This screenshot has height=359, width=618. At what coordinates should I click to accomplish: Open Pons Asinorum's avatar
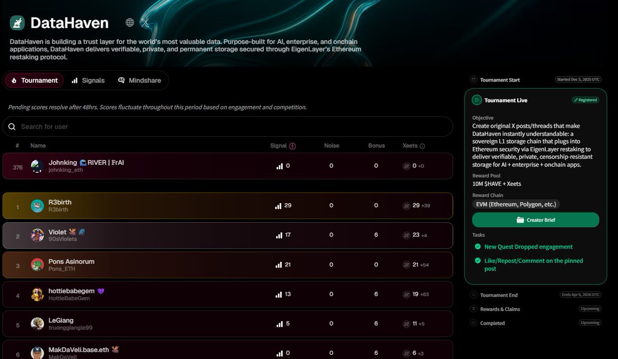tap(37, 265)
